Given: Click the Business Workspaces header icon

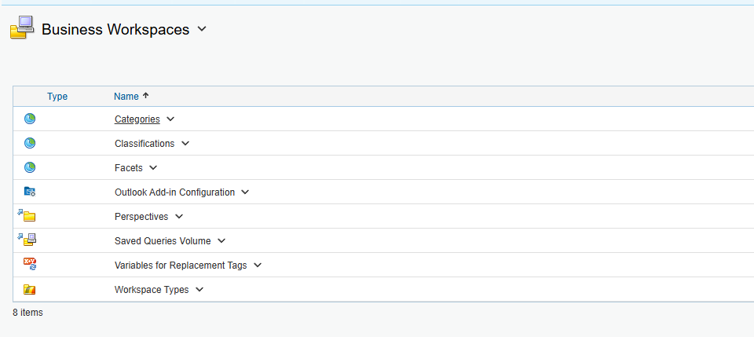Looking at the screenshot, I should click(x=21, y=28).
